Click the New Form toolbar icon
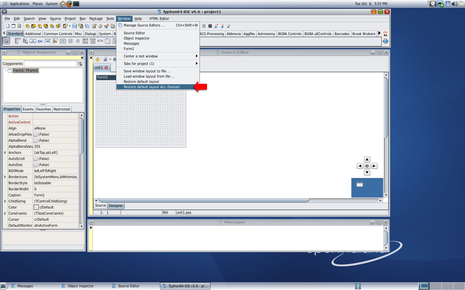This screenshot has width=465, height=290. coord(13,26)
